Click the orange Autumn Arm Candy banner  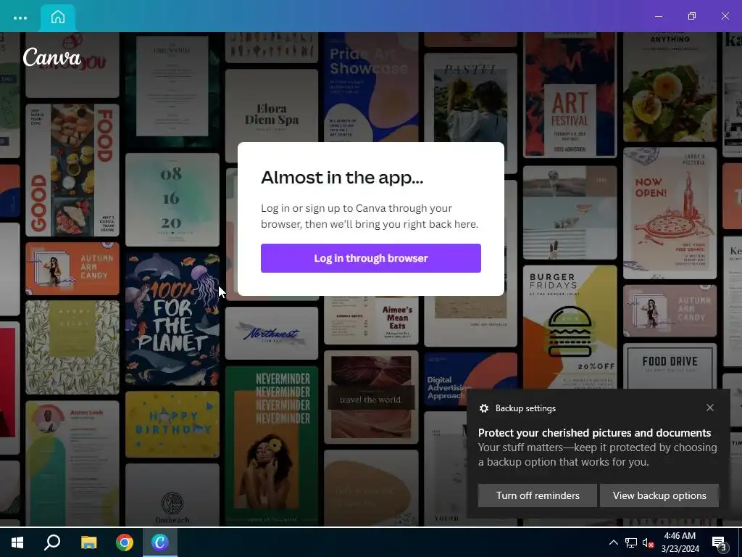(x=72, y=268)
